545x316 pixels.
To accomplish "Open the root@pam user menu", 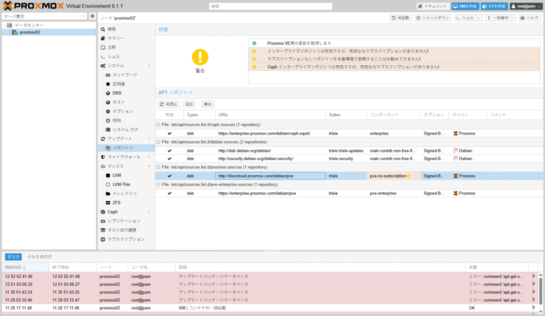I will [525, 6].
